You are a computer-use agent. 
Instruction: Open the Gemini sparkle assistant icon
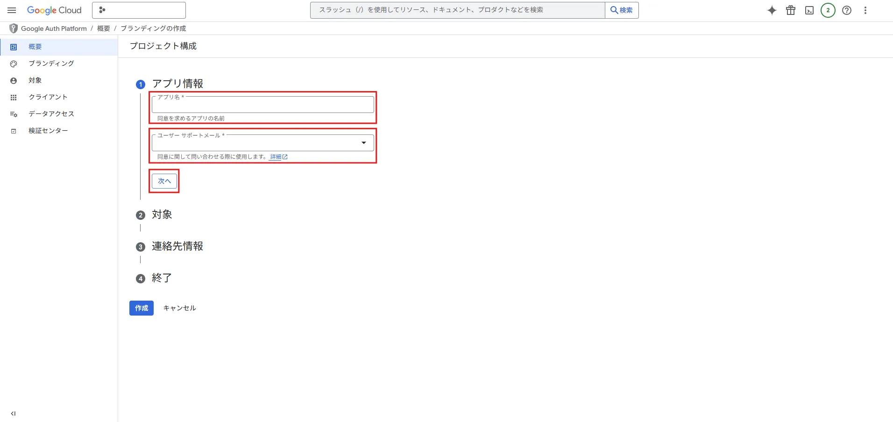pos(772,10)
